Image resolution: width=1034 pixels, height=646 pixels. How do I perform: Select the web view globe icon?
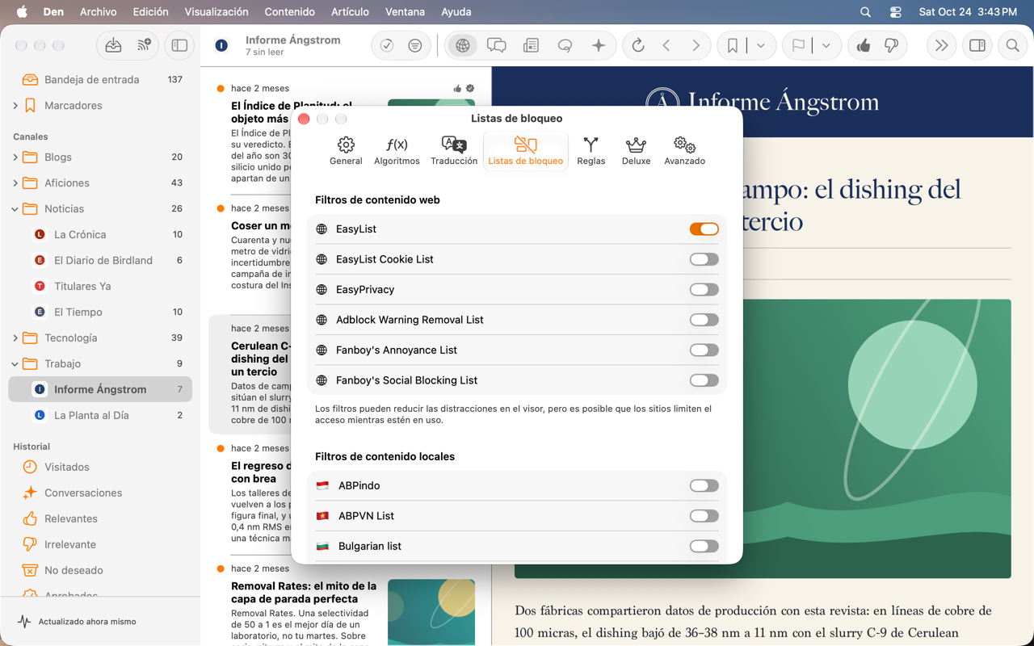(x=463, y=46)
